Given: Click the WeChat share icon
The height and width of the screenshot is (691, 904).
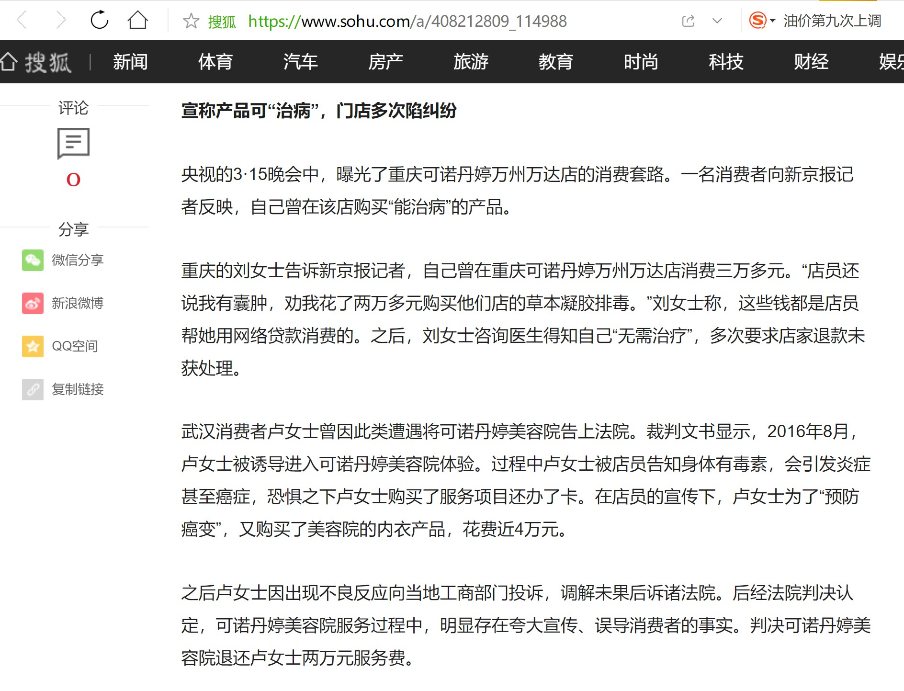Looking at the screenshot, I should (x=33, y=260).
